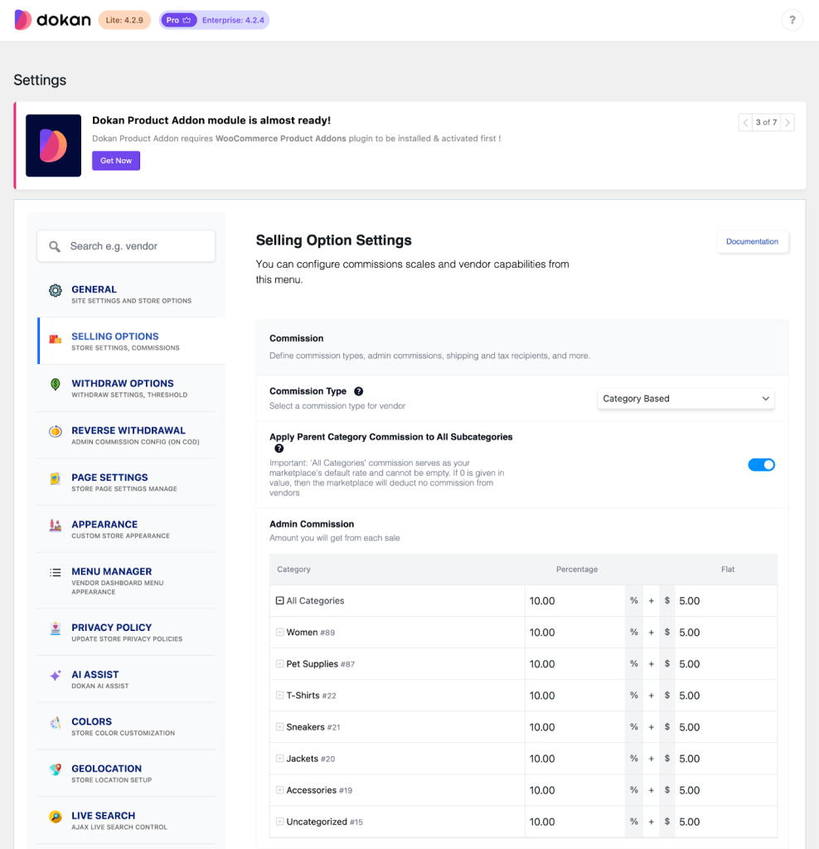The image size is (819, 849).
Task: Edit Jackets percentage commission field
Action: [x=574, y=759]
